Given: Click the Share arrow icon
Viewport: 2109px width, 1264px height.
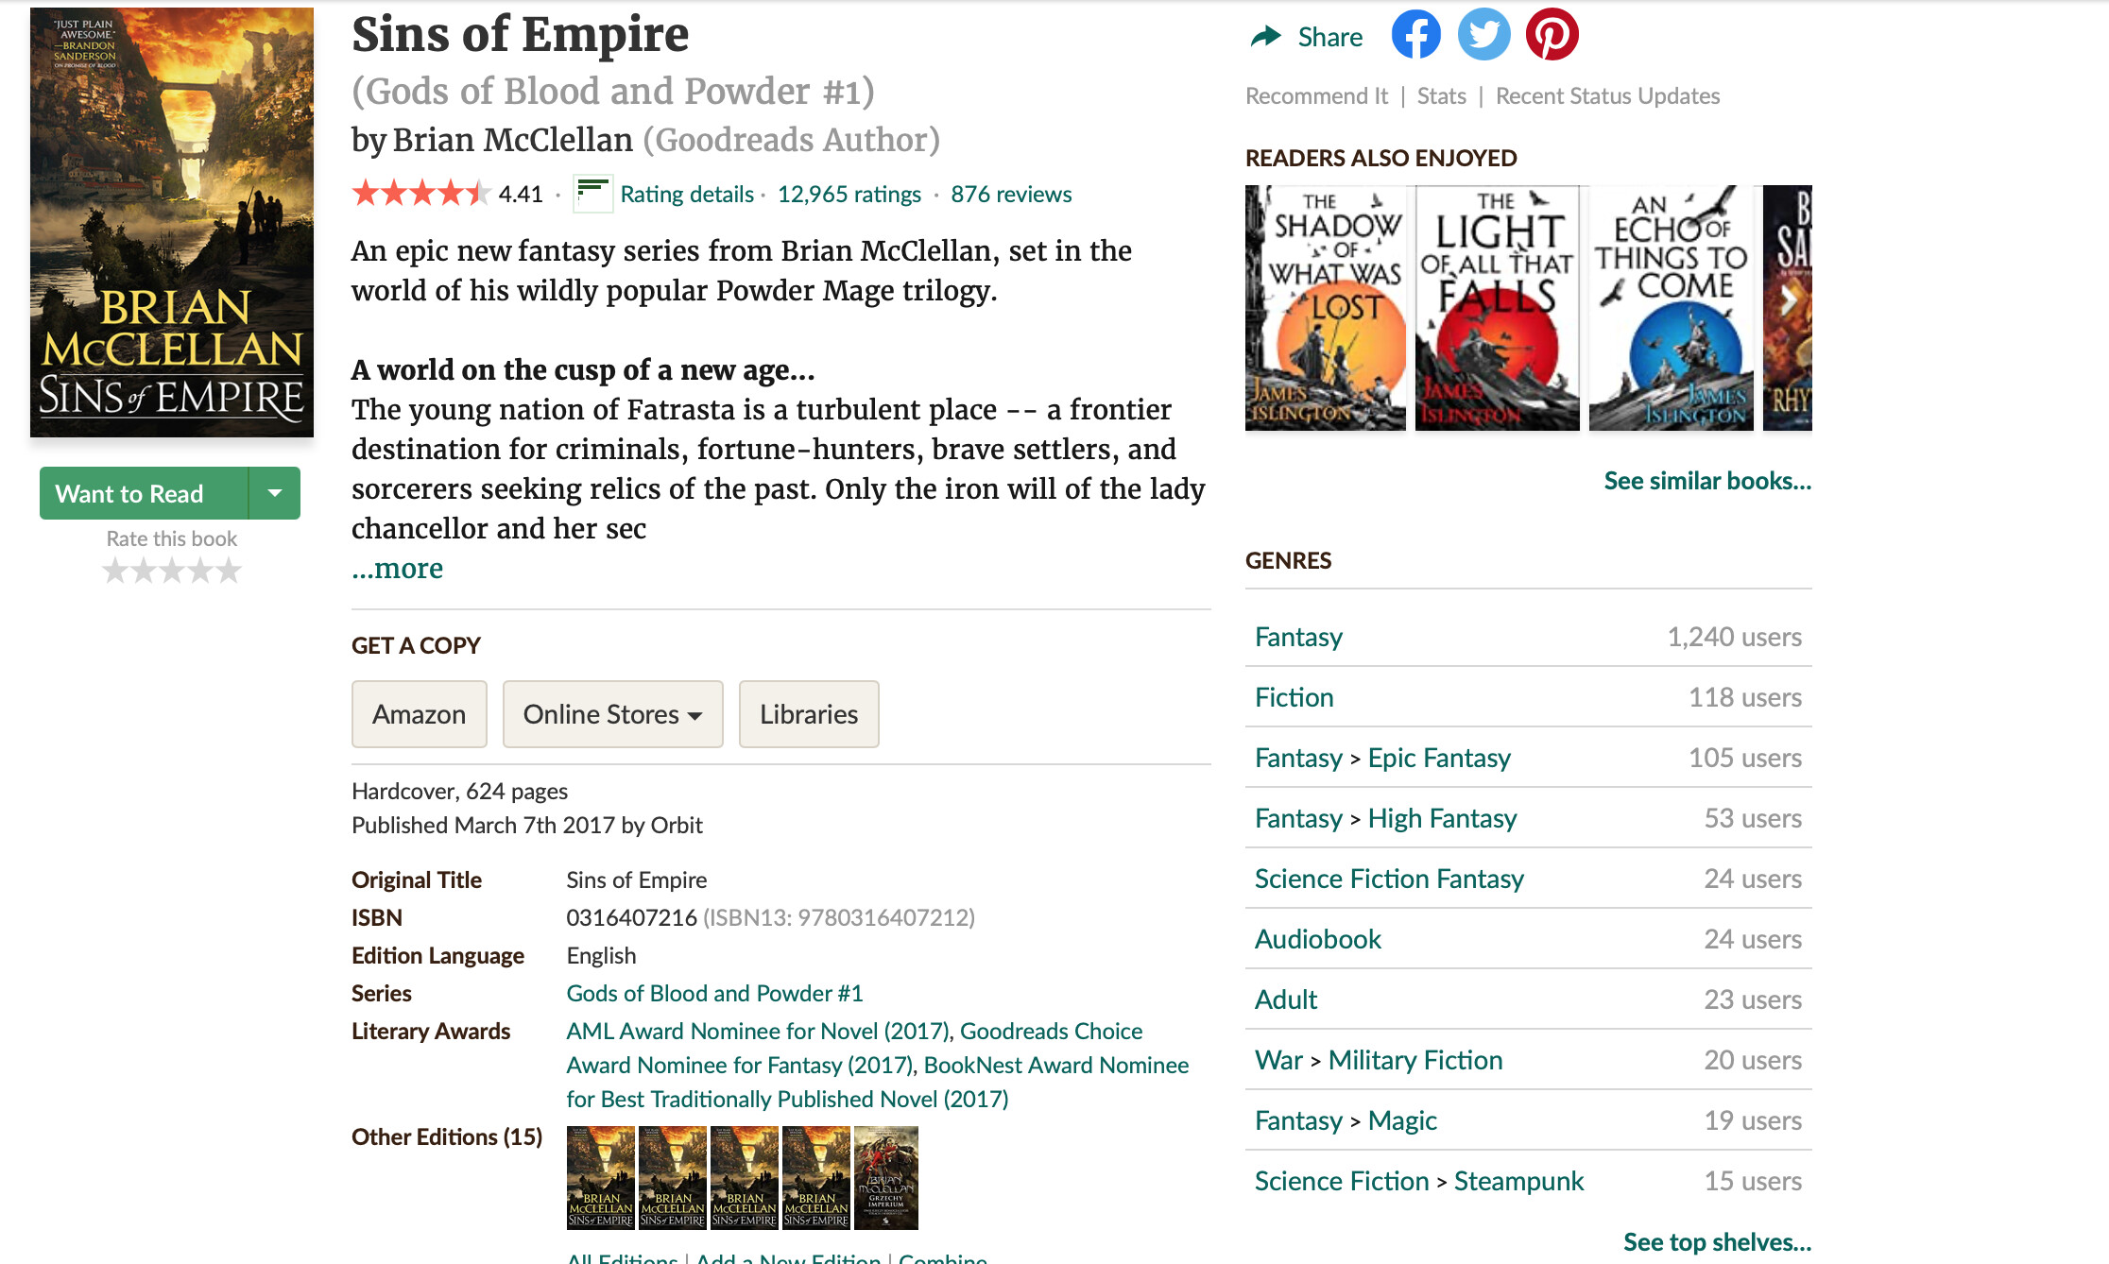Looking at the screenshot, I should tap(1265, 37).
